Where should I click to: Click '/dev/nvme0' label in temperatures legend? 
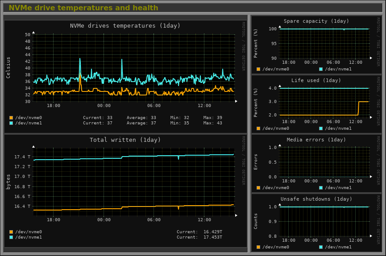pyautogui.click(x=29, y=118)
